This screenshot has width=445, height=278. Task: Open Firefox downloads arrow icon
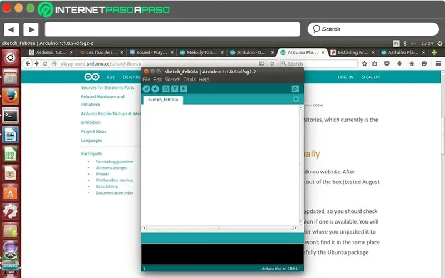tap(399, 64)
